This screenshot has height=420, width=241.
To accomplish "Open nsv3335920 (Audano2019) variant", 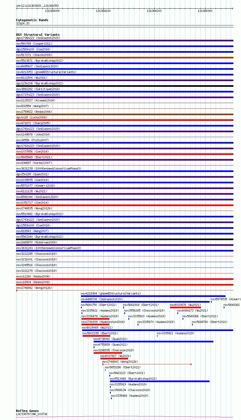I will click(147, 316).
